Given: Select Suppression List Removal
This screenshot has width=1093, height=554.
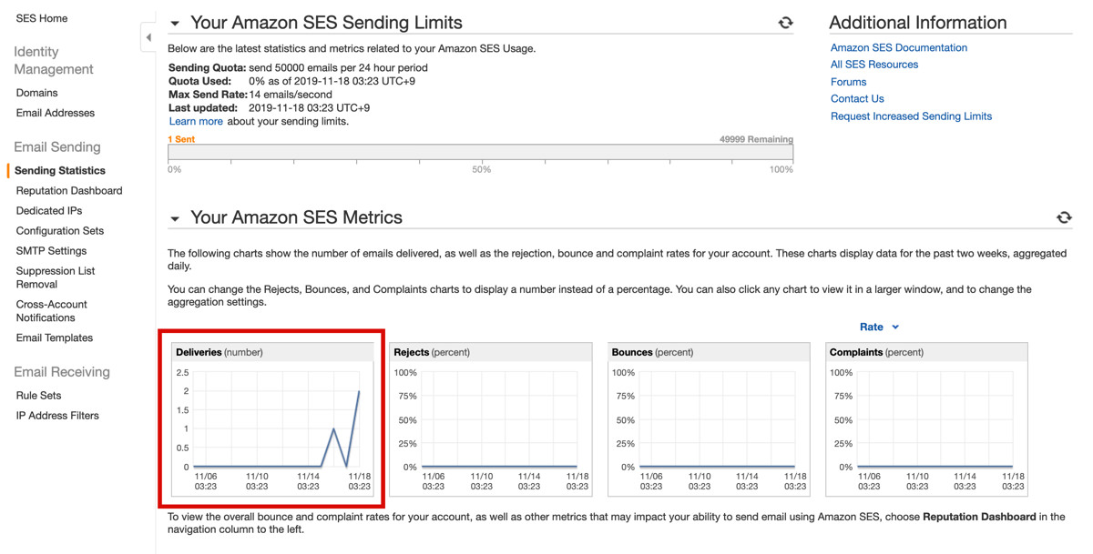Looking at the screenshot, I should 55,277.
